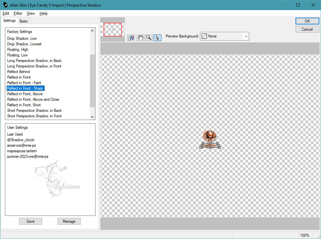Select the Reflect in Front, Above preset
Screen dimensions: 321x239
tap(25, 94)
